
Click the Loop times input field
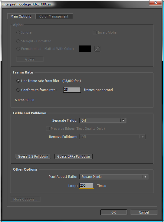[x=87, y=186]
